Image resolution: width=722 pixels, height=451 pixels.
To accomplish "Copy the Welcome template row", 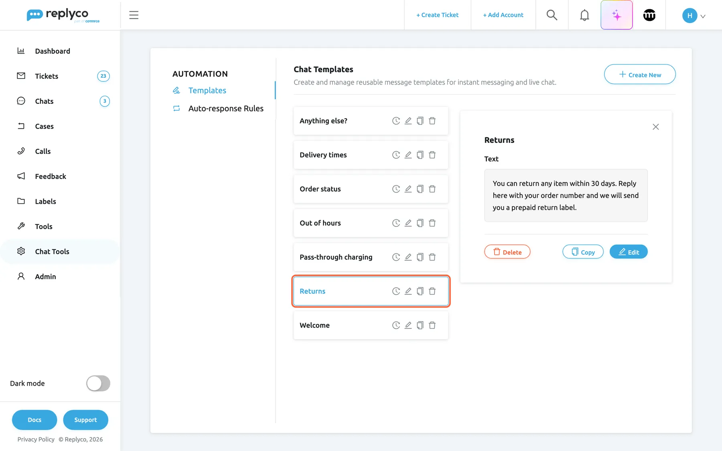I will click(x=420, y=325).
